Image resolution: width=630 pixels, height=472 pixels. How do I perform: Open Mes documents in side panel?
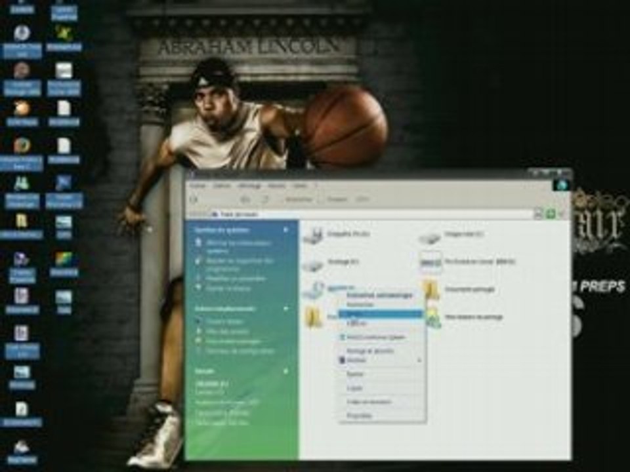point(228,332)
